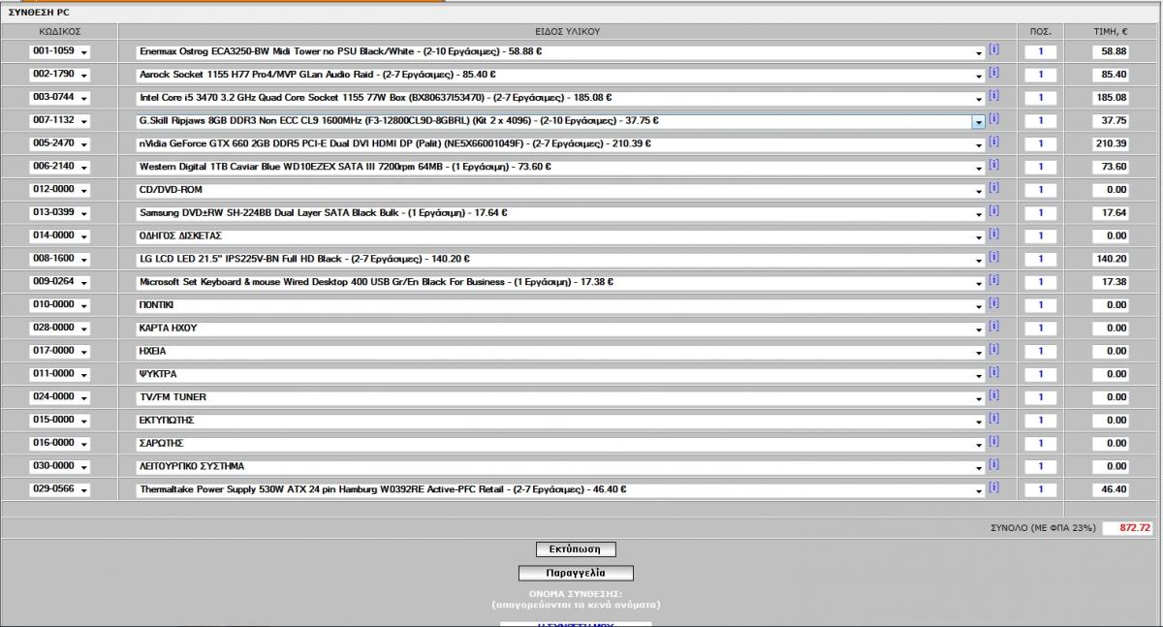Expand the ΛΕΙΤΟΥΡΓΙΚΟ ΣΥΣΤΗΜΑ product dropdown

coord(560,466)
